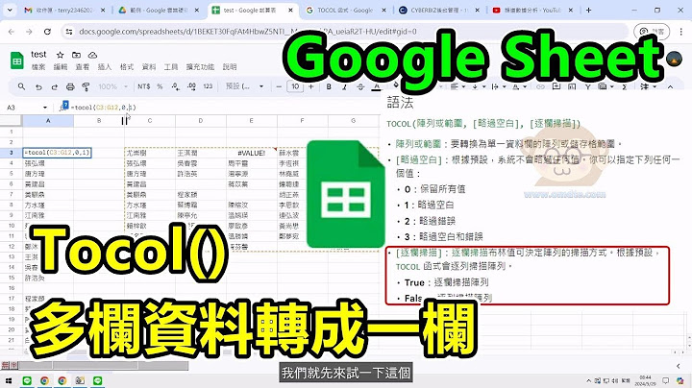Viewport: 692px width, 388px height.
Task: Open the 擴充功能 menu
Action: click(x=200, y=67)
